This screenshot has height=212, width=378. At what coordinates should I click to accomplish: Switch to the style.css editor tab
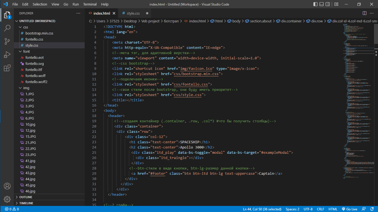[x=133, y=13]
